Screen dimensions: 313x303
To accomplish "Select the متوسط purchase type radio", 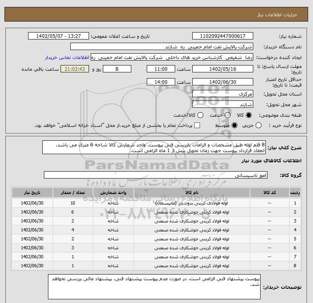I will coord(235,125).
